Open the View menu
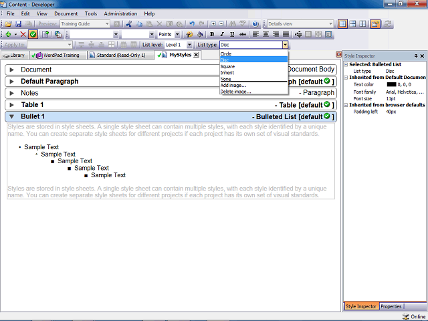This screenshot has width=428, height=321. pos(41,13)
